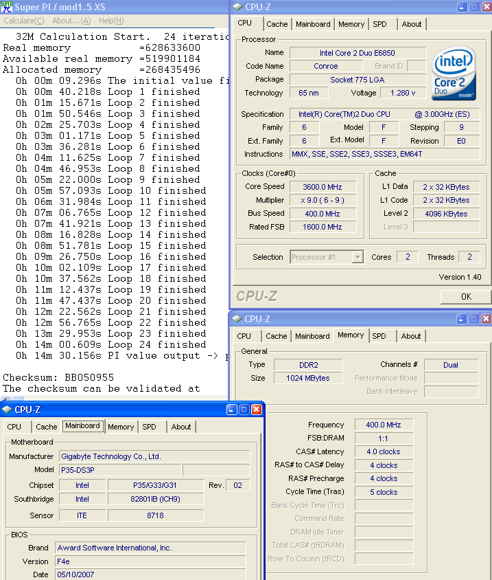Click the Specification field showing 3.00GHz (ES)

[x=384, y=114]
